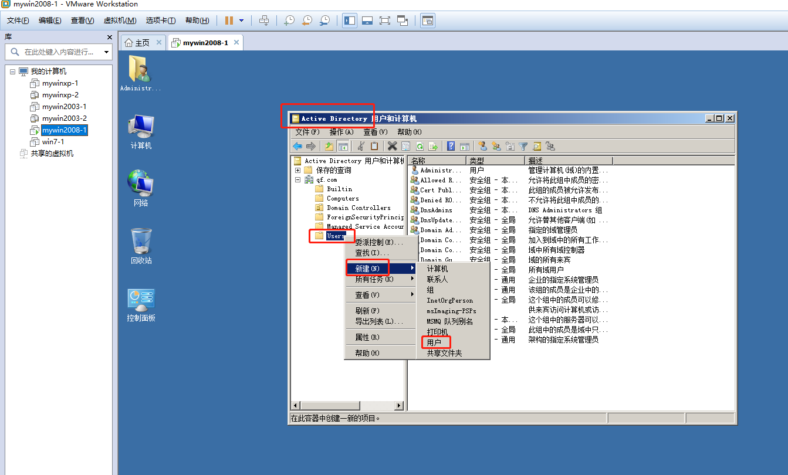Click the 描述 column header
This screenshot has height=475, width=788.
coord(569,161)
